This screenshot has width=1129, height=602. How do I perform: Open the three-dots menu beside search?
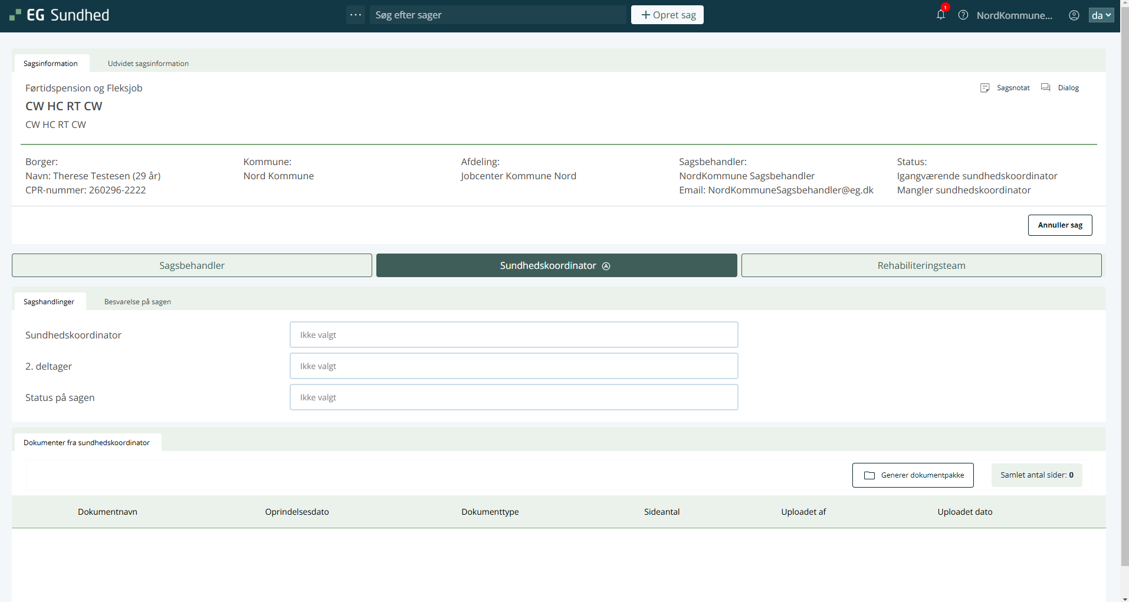(x=356, y=15)
